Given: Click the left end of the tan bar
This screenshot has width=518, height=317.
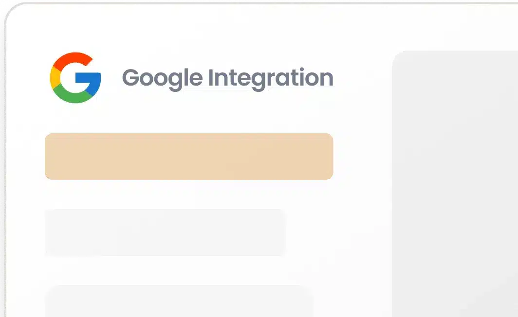Looking at the screenshot, I should click(x=50, y=157).
